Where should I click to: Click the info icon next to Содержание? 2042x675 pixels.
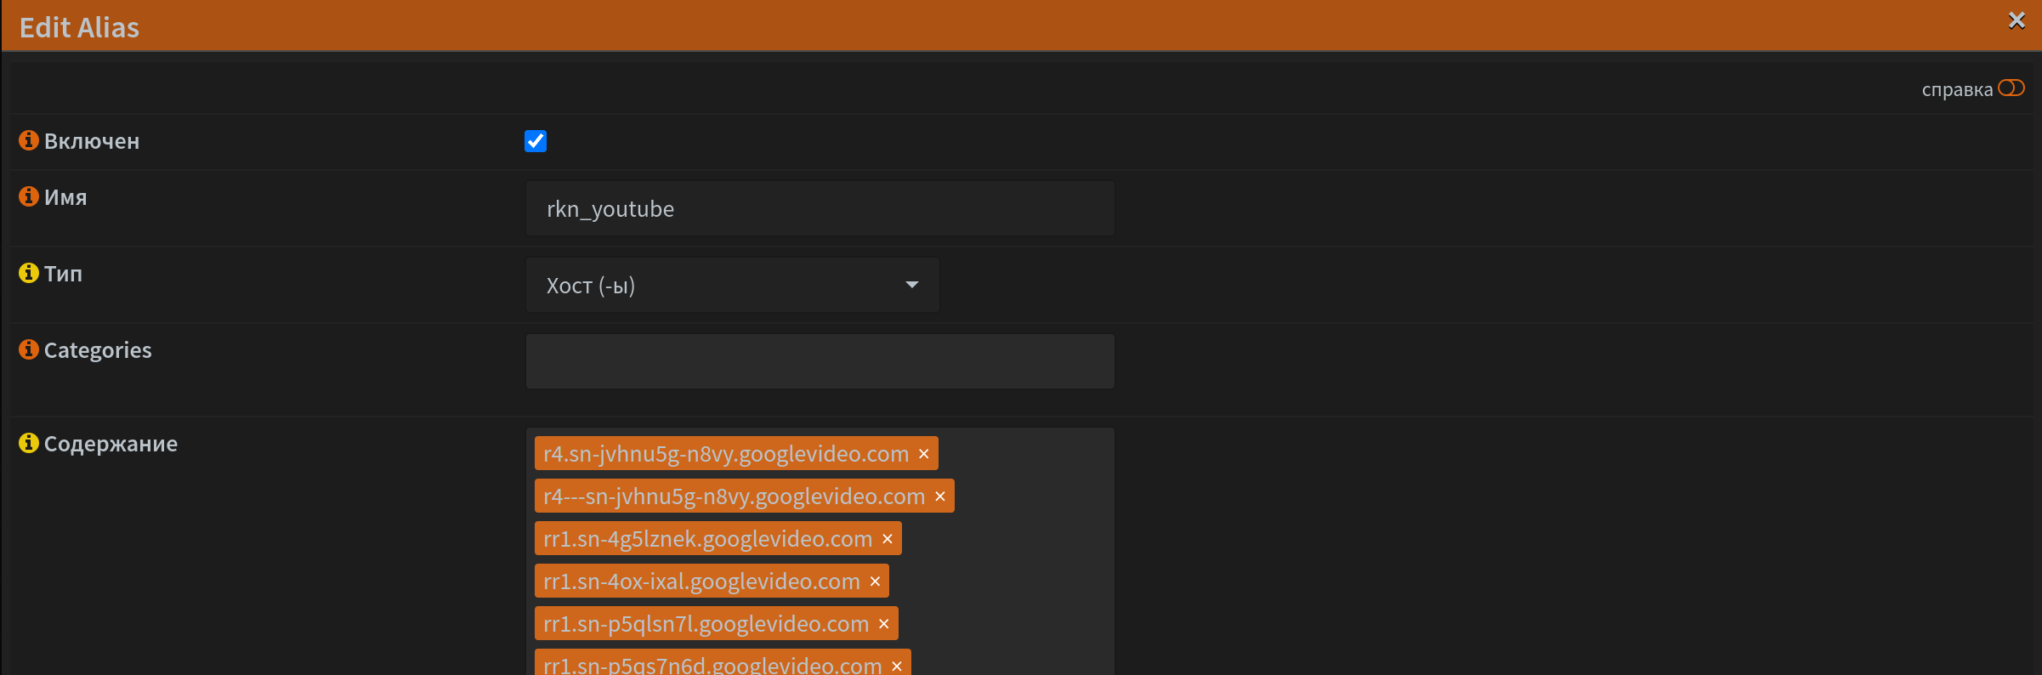[x=29, y=443]
